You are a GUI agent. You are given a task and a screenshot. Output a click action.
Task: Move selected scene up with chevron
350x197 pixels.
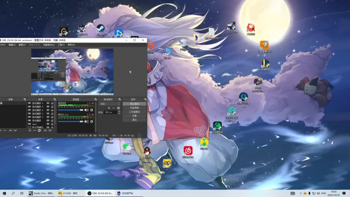point(10,130)
